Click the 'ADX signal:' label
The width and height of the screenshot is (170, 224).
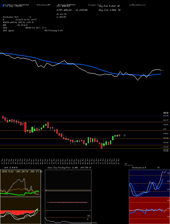click(x=8, y=31)
